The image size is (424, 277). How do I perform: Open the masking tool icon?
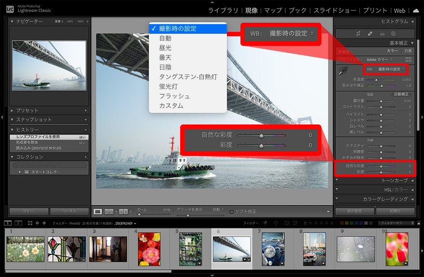click(394, 34)
